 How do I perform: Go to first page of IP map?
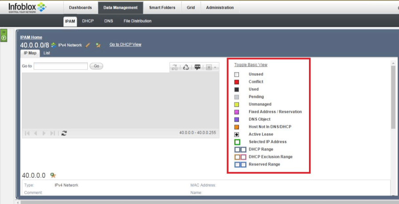coord(27,133)
